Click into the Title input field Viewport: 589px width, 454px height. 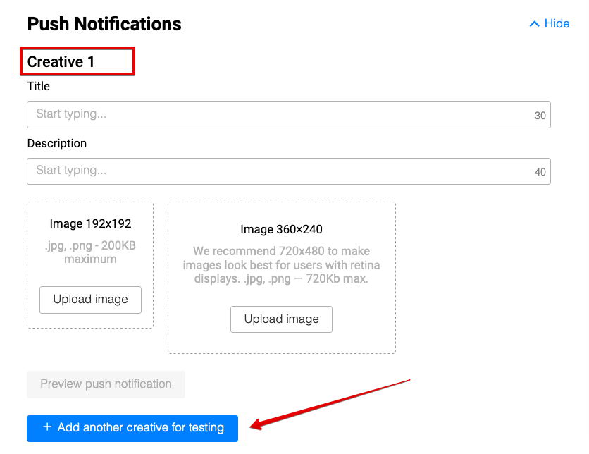click(x=278, y=114)
